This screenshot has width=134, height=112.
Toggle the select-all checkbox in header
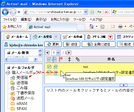(x=49, y=59)
